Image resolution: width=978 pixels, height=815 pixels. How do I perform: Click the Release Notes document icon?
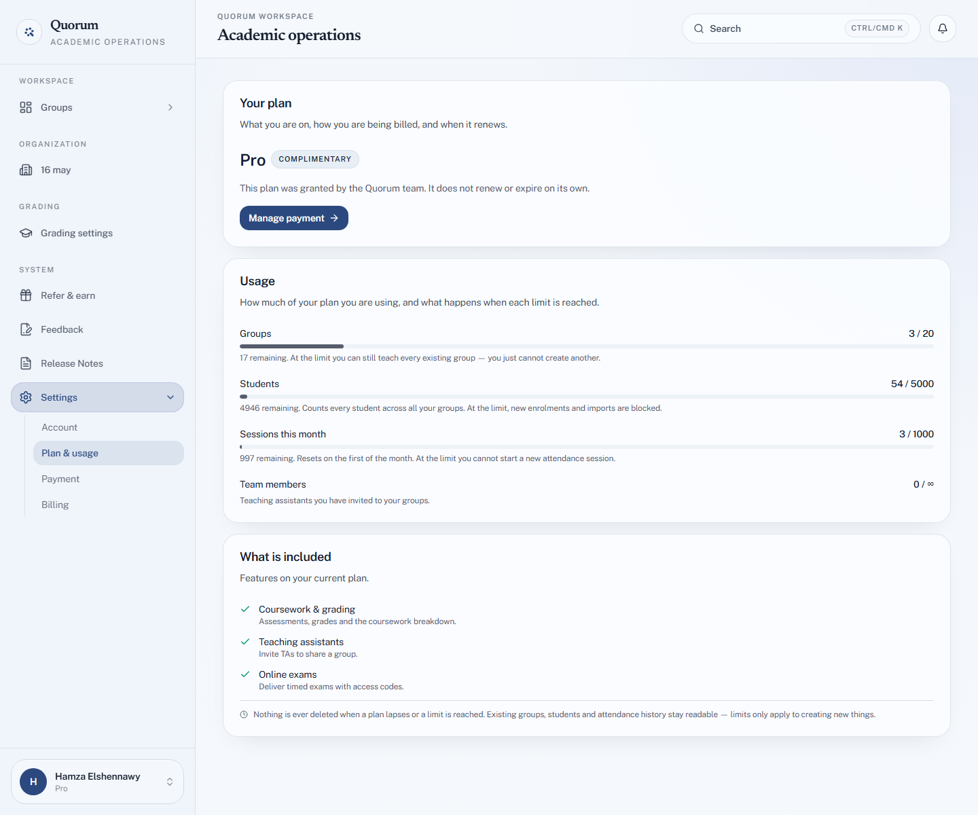click(26, 363)
